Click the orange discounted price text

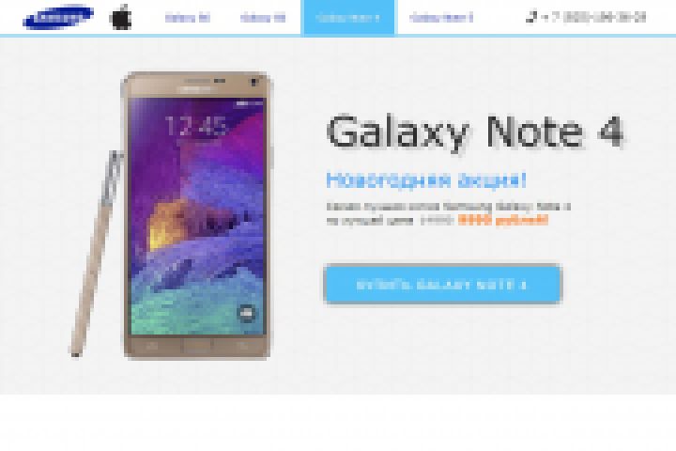[502, 221]
